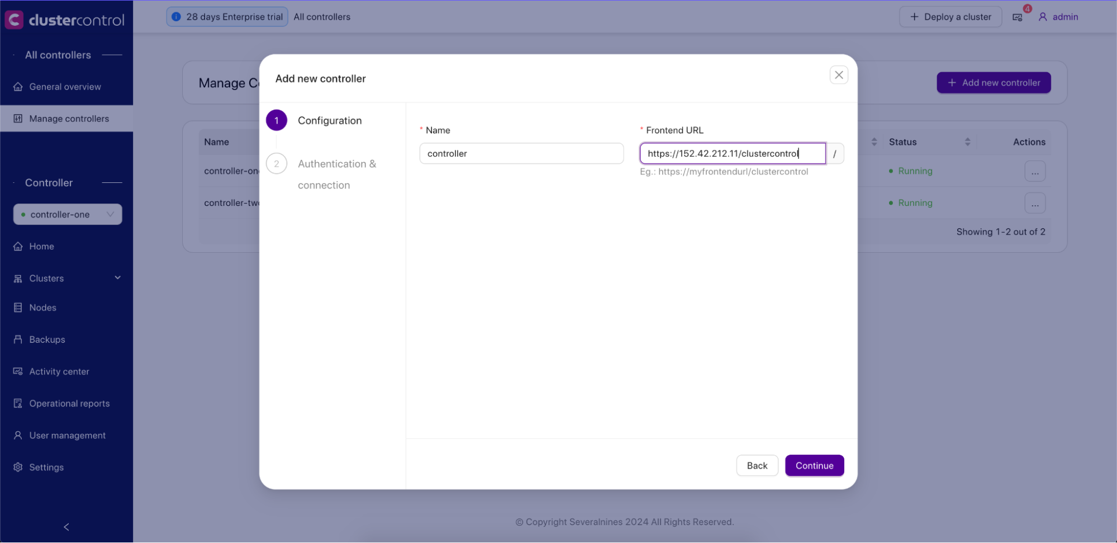Viewport: 1117px width, 543px height.
Task: Focus the Frontend URL input field
Action: pyautogui.click(x=733, y=153)
